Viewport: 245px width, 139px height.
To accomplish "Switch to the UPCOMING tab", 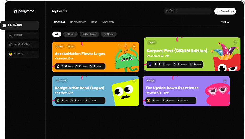I will tap(59, 22).
